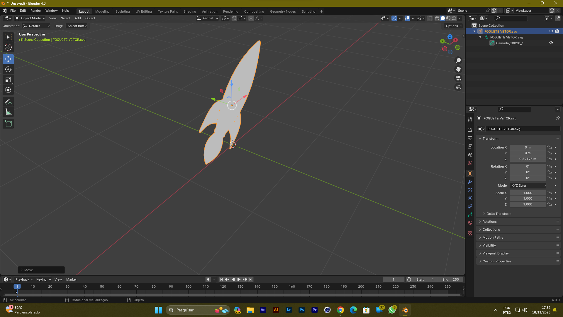Open the Material properties tab icon

coord(470,223)
